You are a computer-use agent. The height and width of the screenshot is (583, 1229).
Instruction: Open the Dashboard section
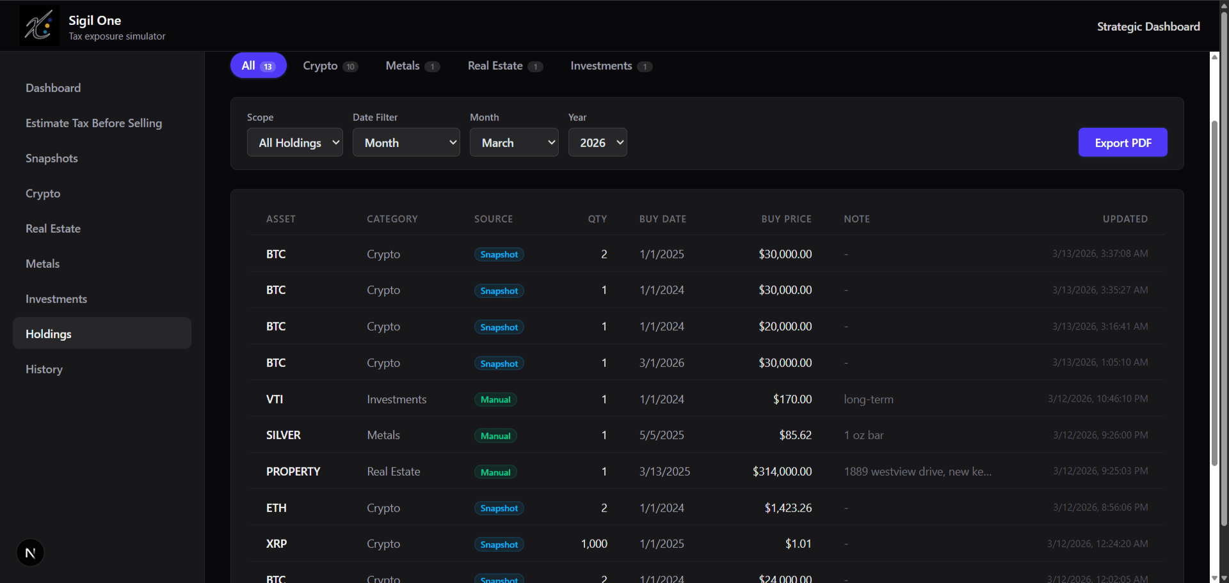[53, 88]
